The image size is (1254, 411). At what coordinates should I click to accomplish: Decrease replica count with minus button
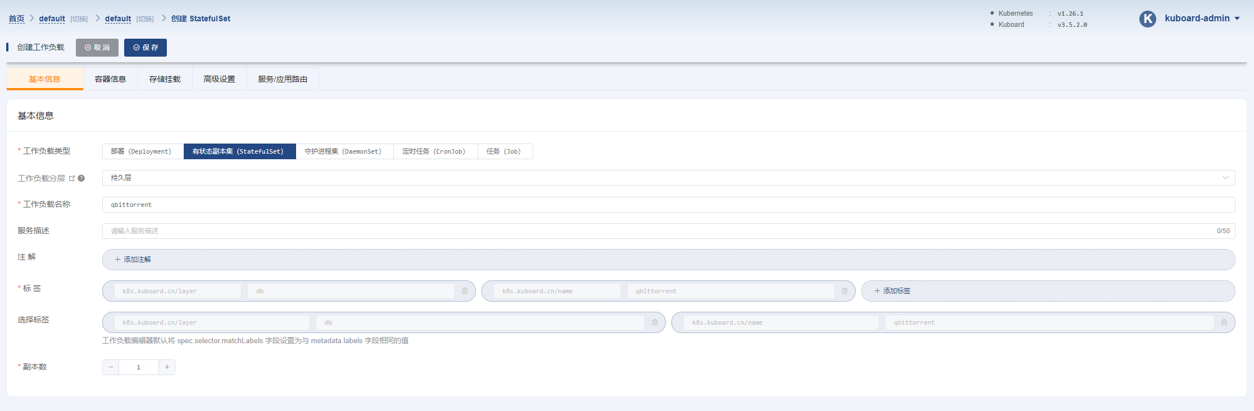(x=111, y=367)
